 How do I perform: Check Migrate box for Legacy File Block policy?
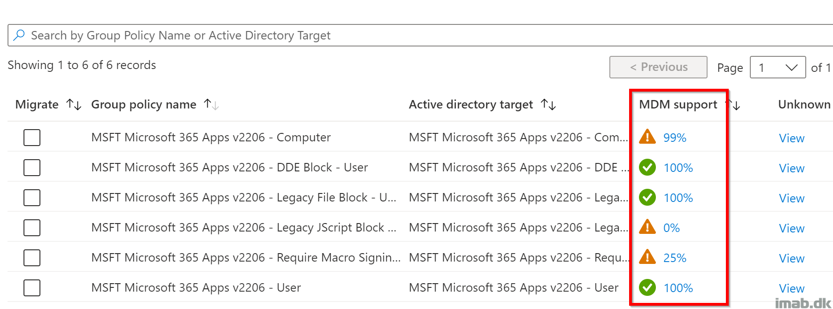coord(32,198)
